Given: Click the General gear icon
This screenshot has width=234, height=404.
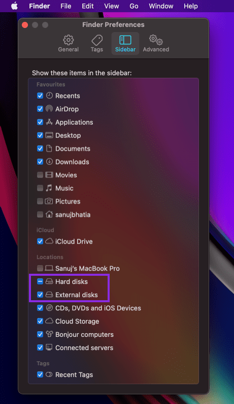Looking at the screenshot, I should click(x=69, y=40).
